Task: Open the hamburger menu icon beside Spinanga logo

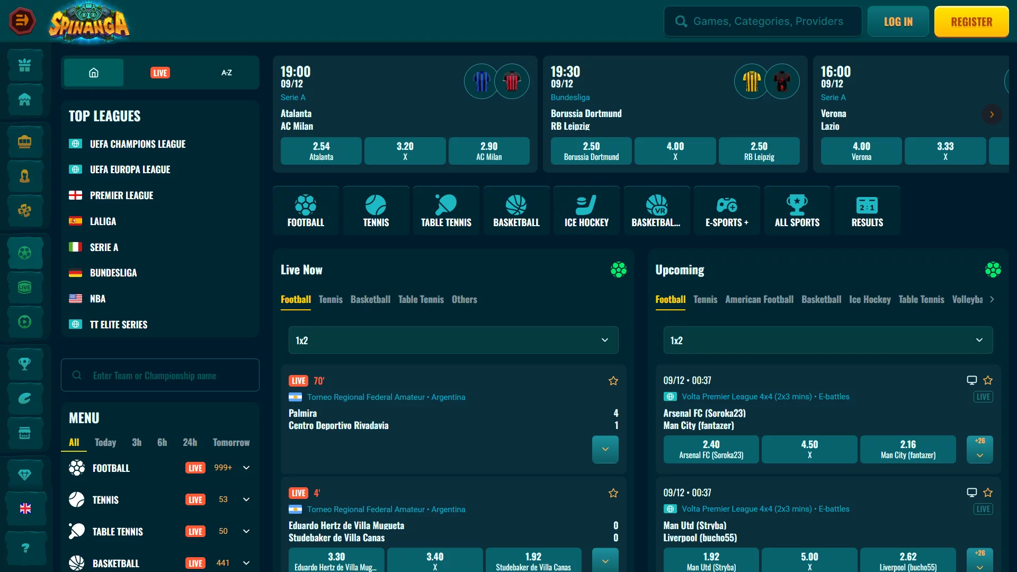Action: pyautogui.click(x=22, y=21)
